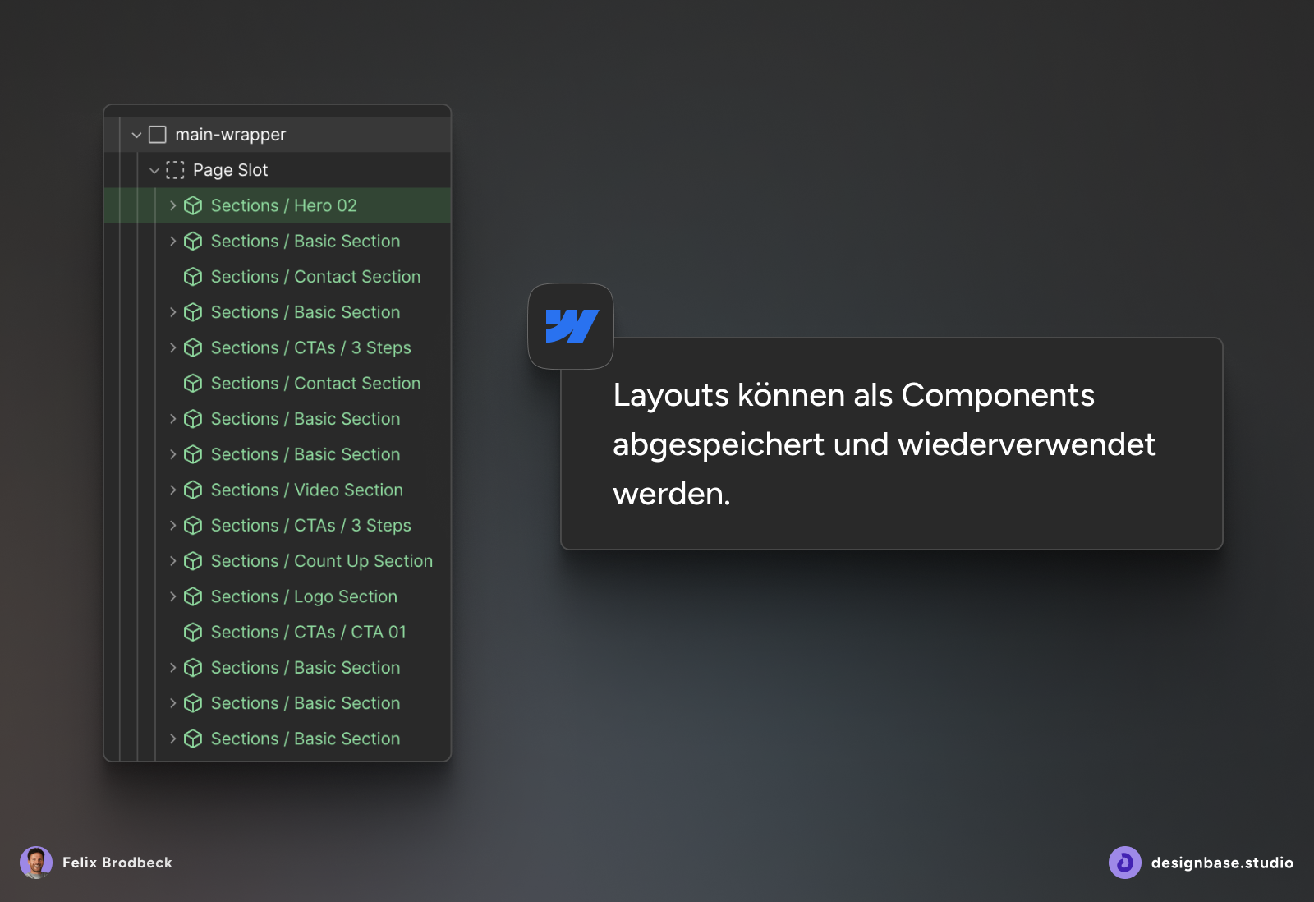This screenshot has width=1314, height=902.
Task: Click the component icon of Sections / Count Up Section
Action: coord(193,561)
